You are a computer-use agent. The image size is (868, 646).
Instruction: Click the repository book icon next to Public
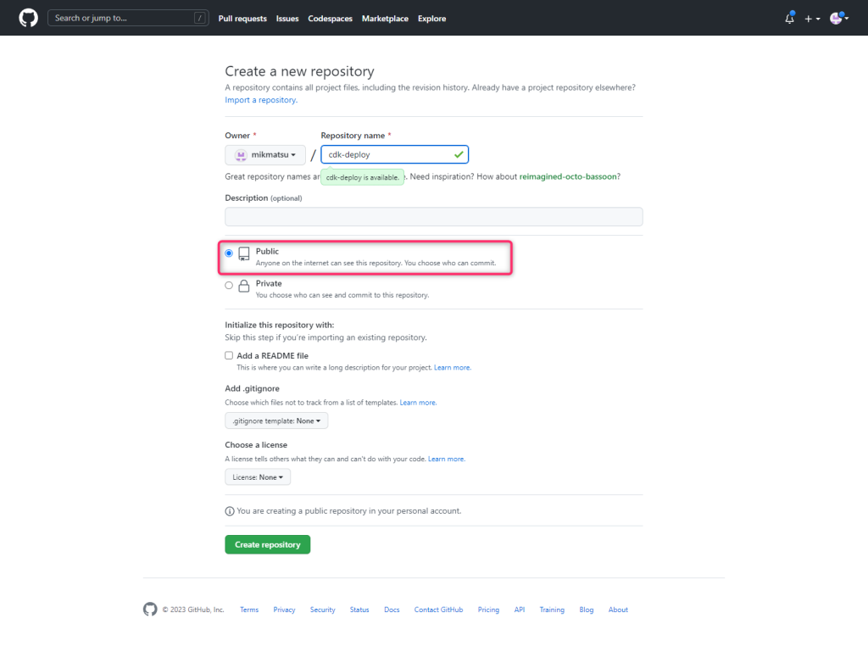(244, 252)
